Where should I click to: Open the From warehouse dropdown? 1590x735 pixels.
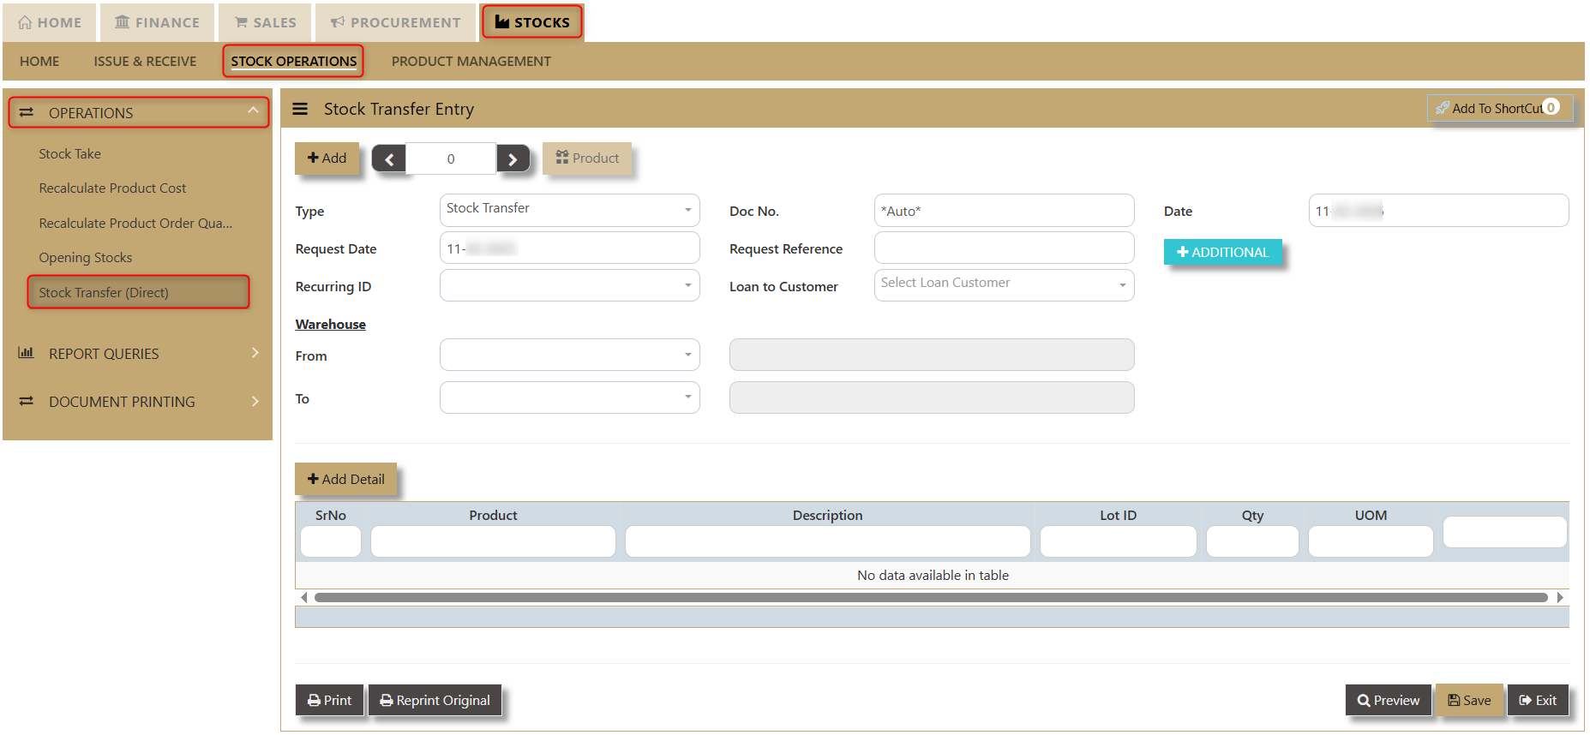pyautogui.click(x=569, y=355)
